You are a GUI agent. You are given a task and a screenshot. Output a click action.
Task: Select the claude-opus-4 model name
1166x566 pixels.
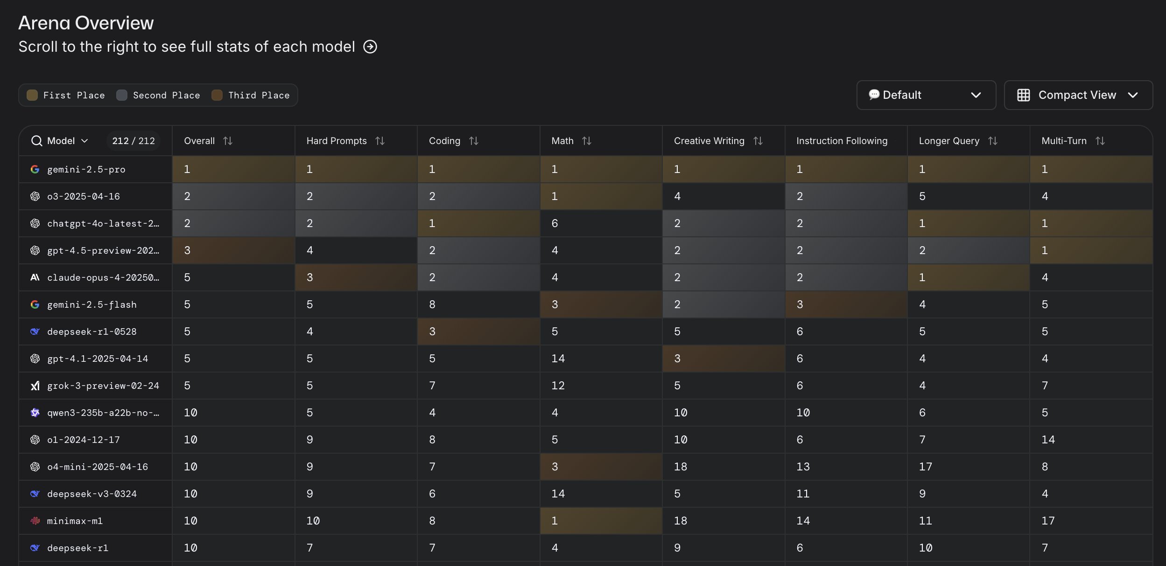coord(103,277)
